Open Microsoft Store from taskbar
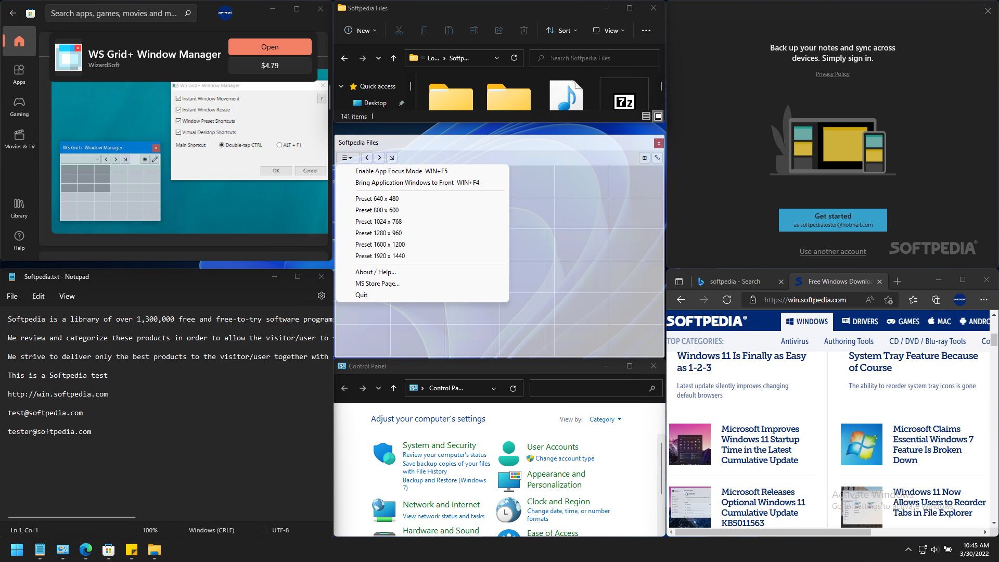 tap(109, 550)
